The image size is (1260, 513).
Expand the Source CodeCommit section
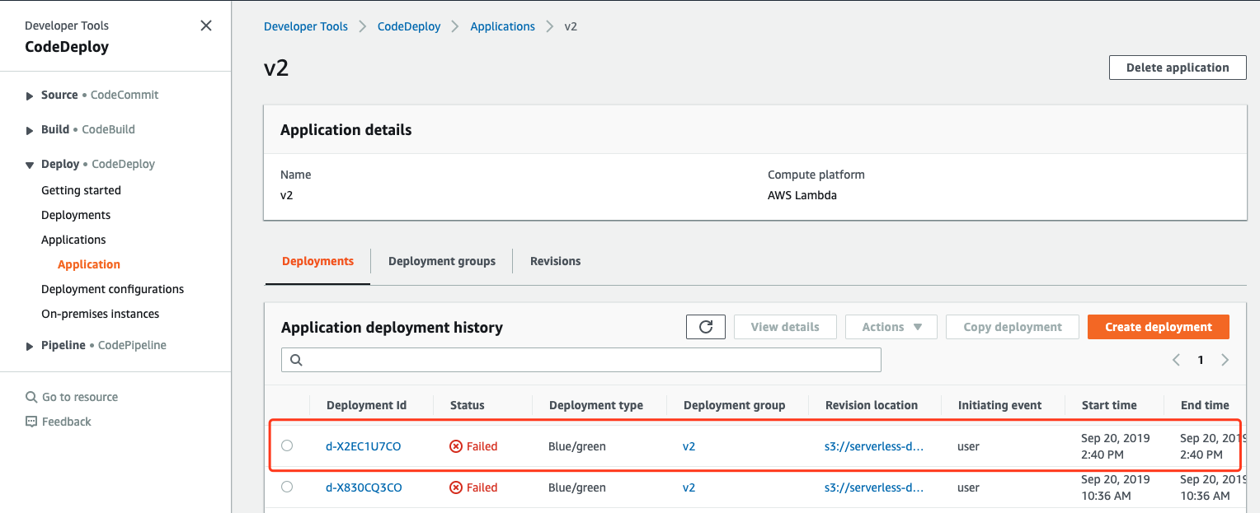click(31, 96)
